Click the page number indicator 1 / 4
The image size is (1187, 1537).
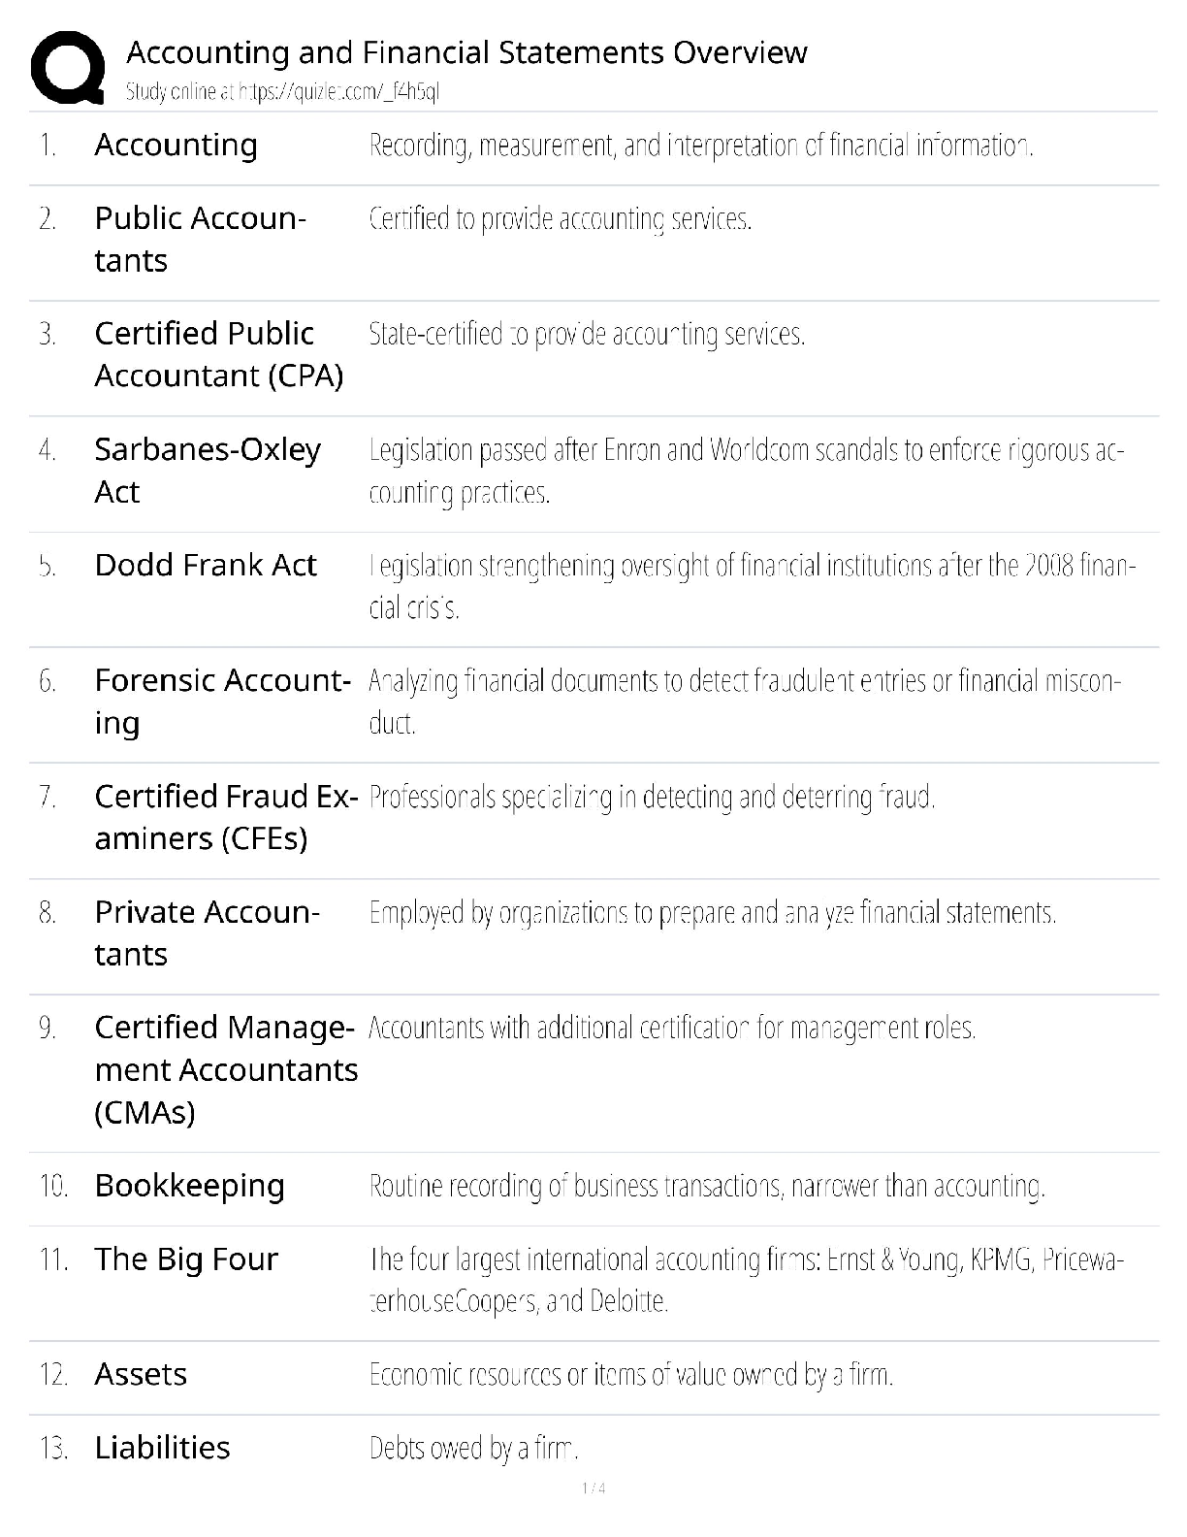(593, 1488)
